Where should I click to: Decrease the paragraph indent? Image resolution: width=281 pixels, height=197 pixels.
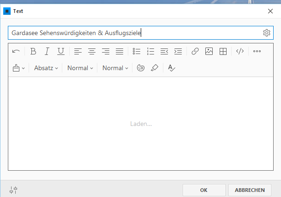pos(164,52)
